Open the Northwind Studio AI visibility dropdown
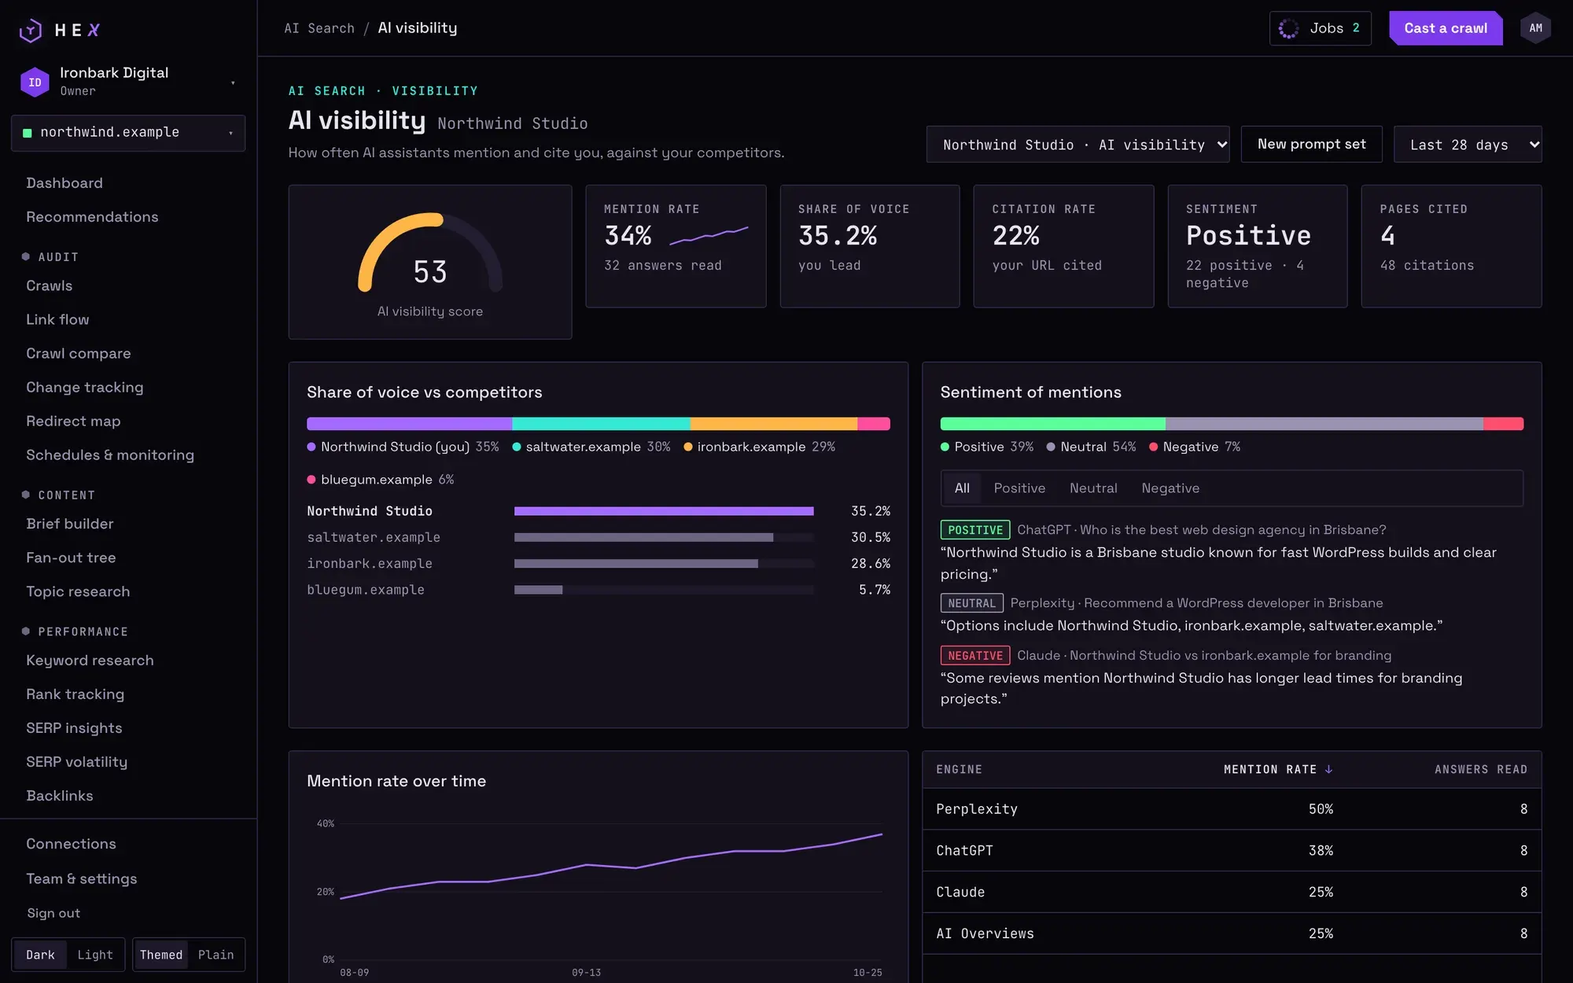 [x=1078, y=145]
